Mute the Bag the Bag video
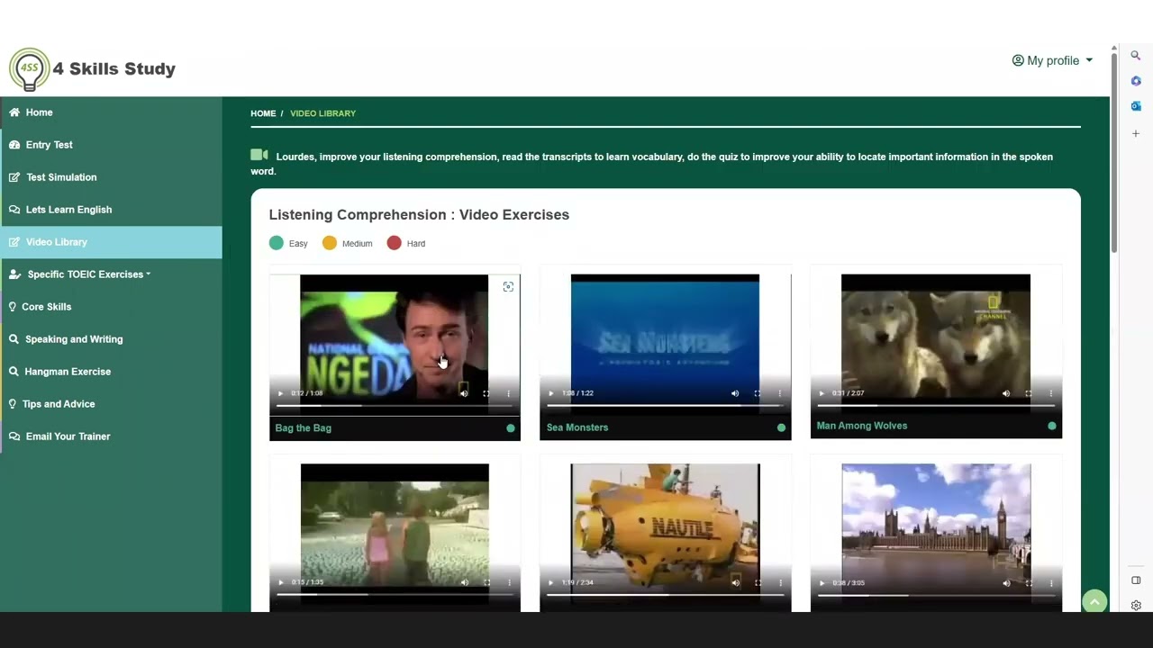This screenshot has height=648, width=1153. tap(464, 393)
